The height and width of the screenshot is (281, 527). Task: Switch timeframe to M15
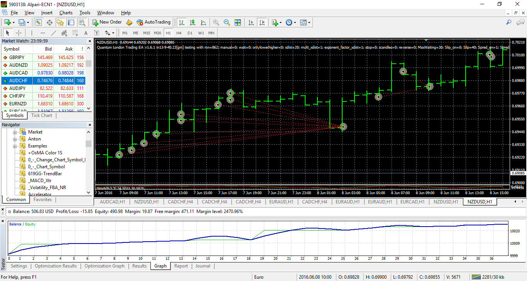147,33
